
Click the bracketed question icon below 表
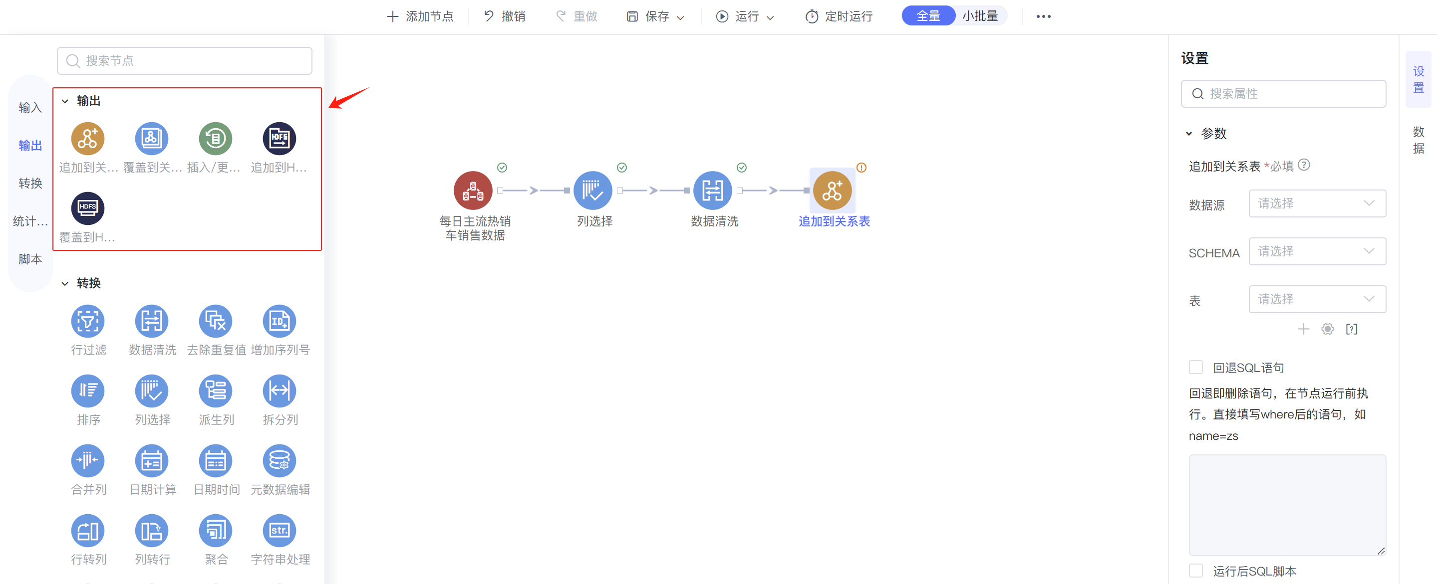pos(1352,329)
